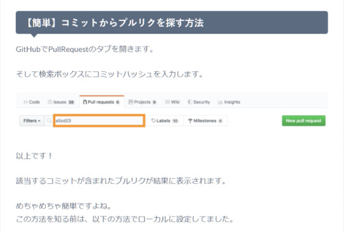Click the line starting この方法を知る前は
The width and height of the screenshot is (344, 233).
pyautogui.click(x=125, y=219)
